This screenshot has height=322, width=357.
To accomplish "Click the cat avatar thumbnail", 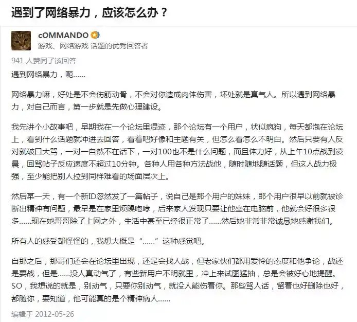I will 21,41.
